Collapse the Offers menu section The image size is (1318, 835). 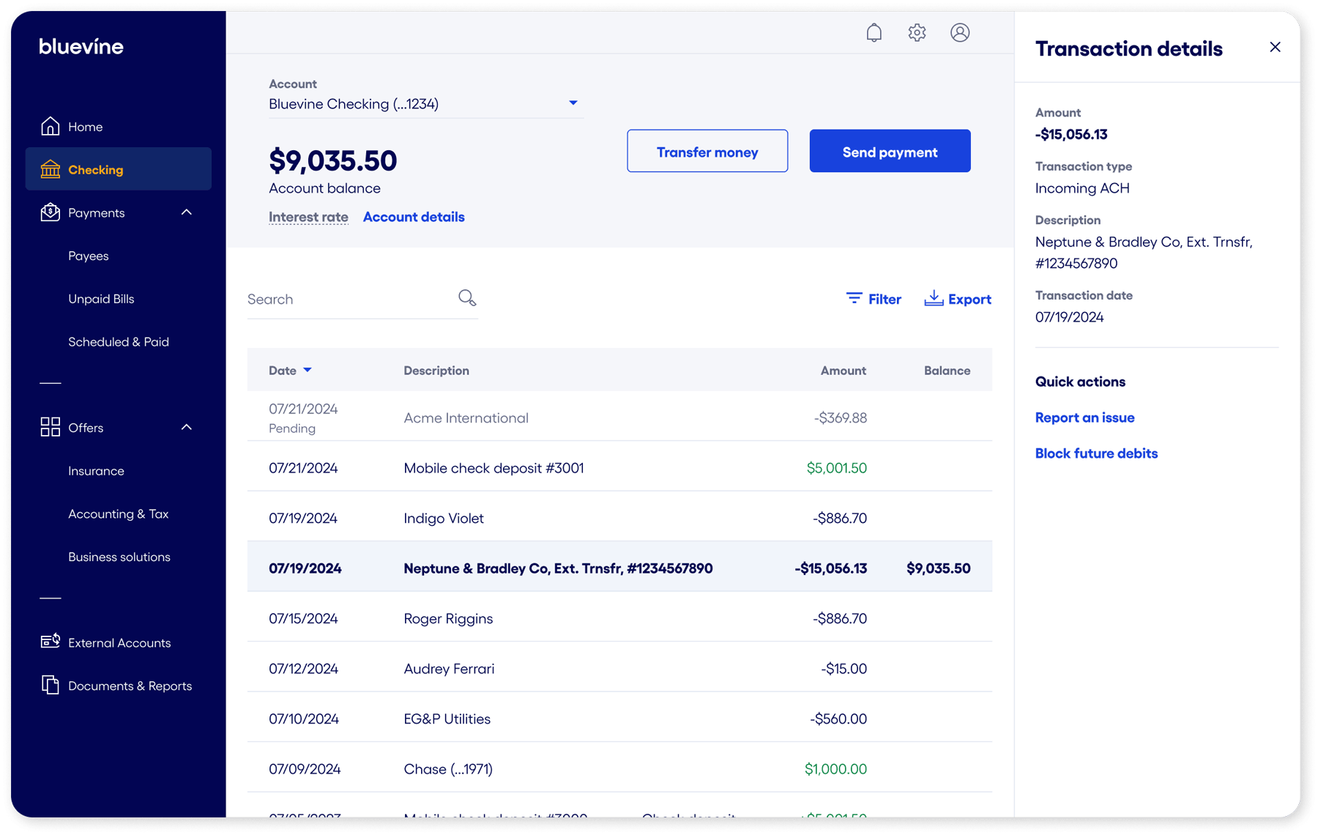[x=187, y=428]
